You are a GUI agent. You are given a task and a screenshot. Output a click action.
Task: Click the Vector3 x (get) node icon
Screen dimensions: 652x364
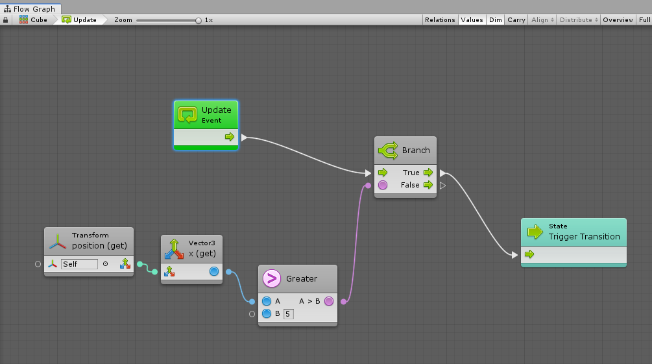pos(173,249)
